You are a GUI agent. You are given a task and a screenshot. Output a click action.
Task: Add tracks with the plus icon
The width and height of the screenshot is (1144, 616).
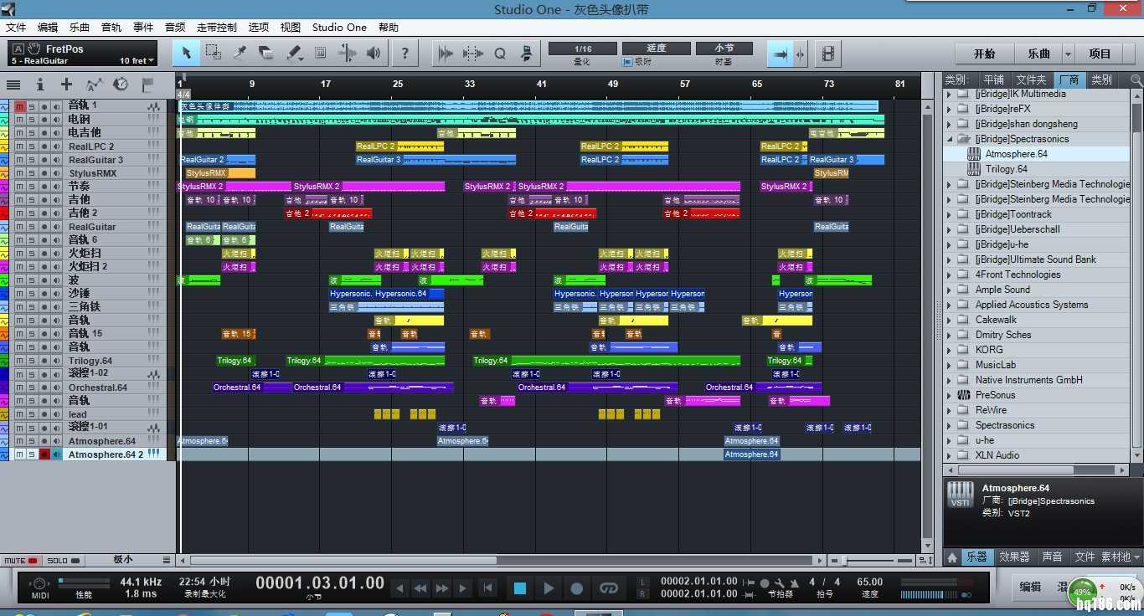(x=67, y=85)
